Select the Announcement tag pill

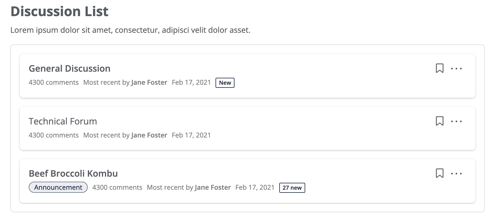(x=58, y=187)
